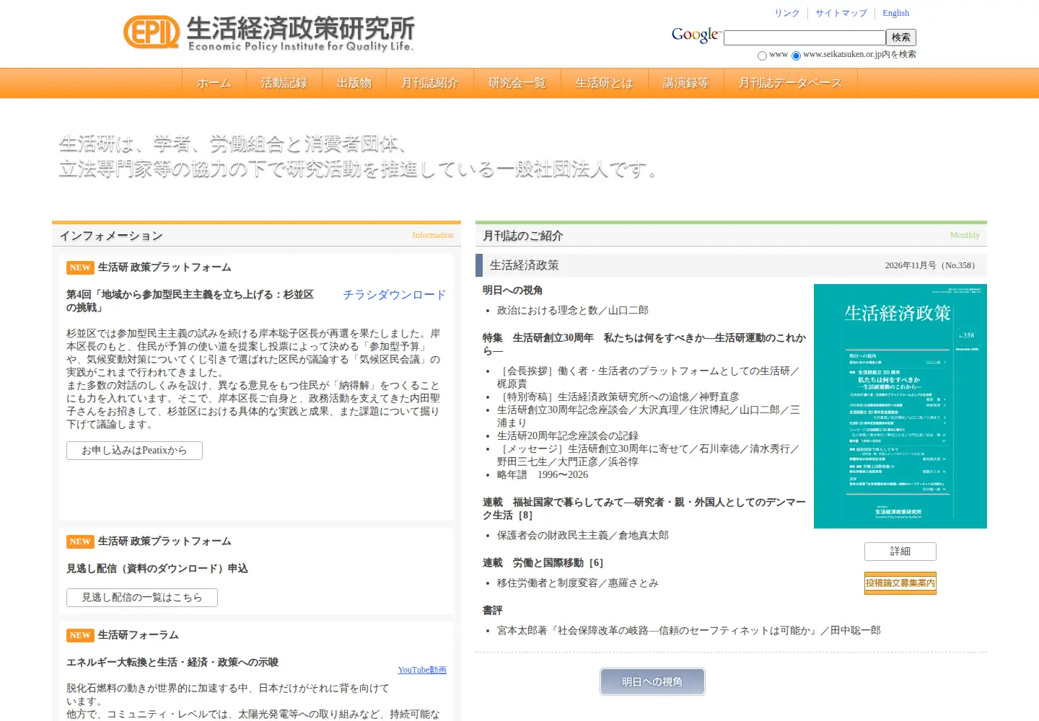Open 出版物 in the navigation bar

click(x=354, y=83)
